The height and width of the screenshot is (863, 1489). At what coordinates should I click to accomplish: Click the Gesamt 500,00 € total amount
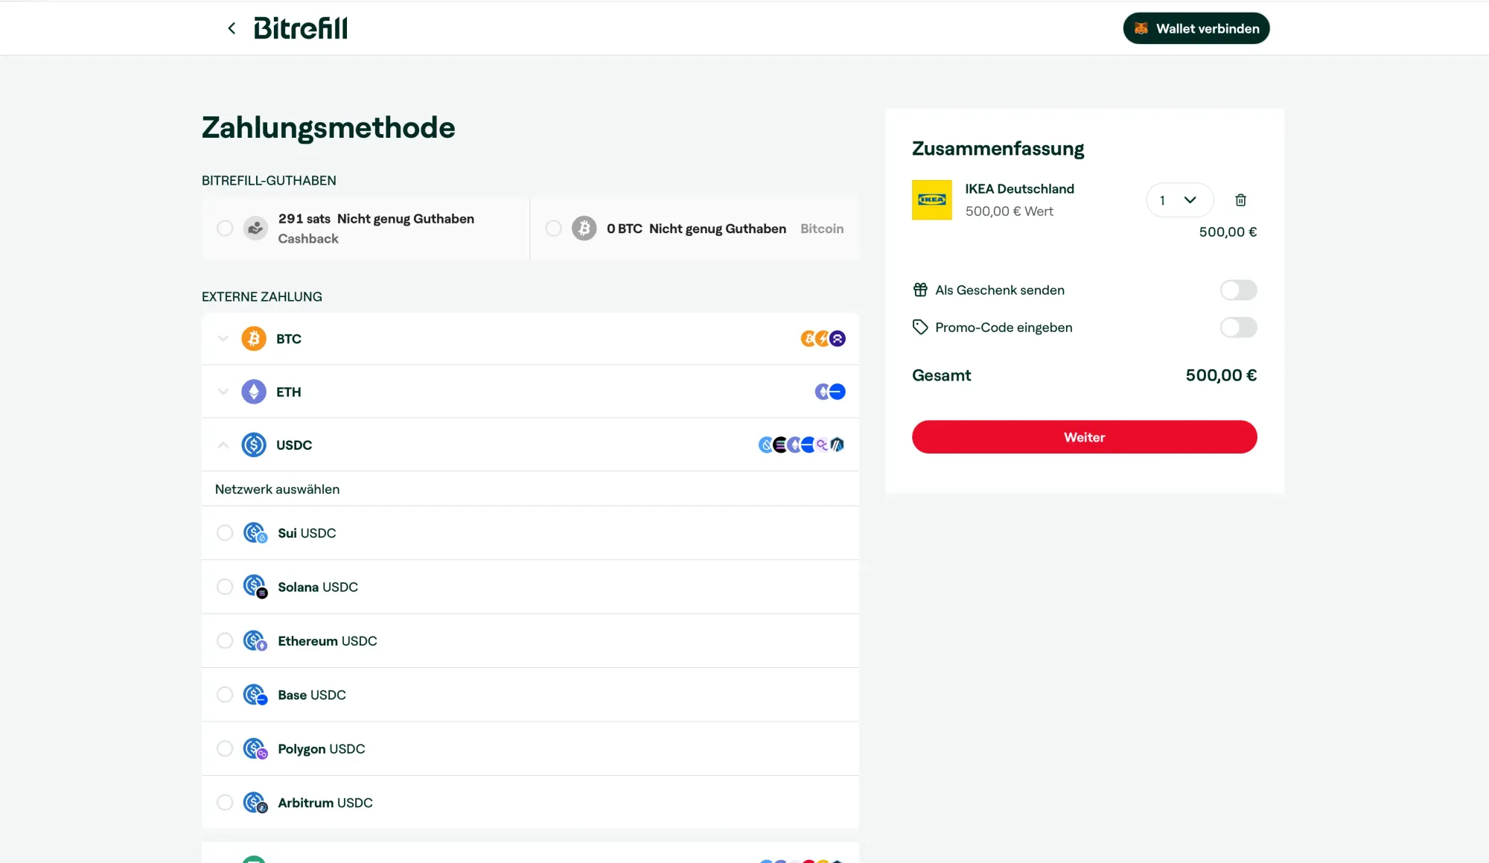click(1221, 375)
